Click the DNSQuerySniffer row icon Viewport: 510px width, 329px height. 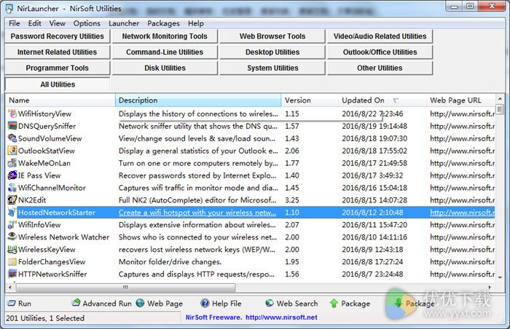click(x=12, y=126)
